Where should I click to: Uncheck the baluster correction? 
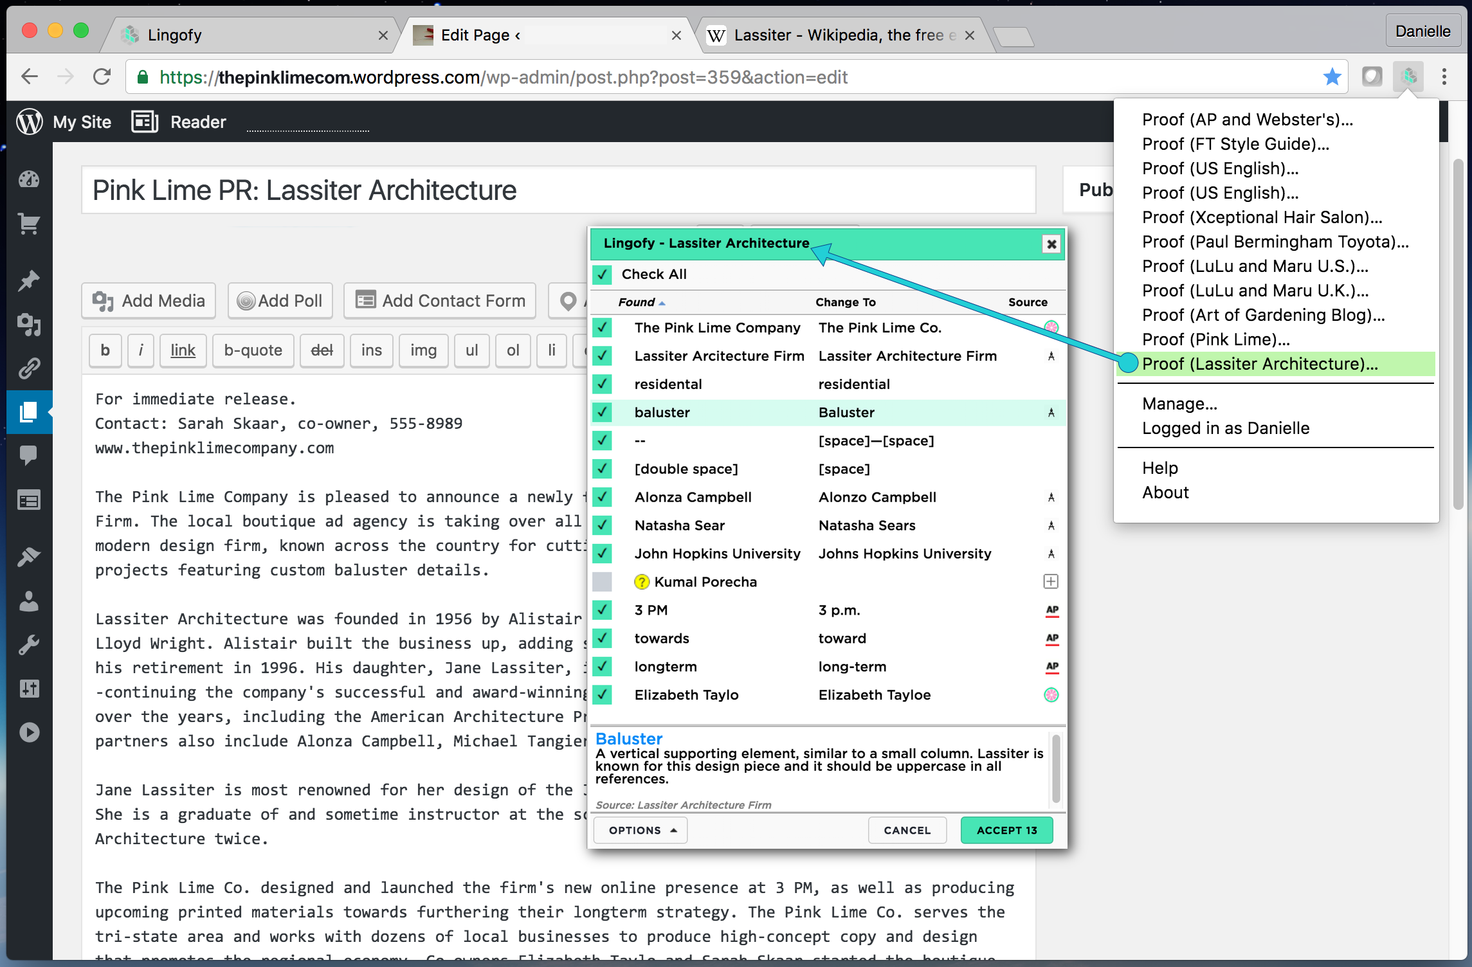coord(603,412)
